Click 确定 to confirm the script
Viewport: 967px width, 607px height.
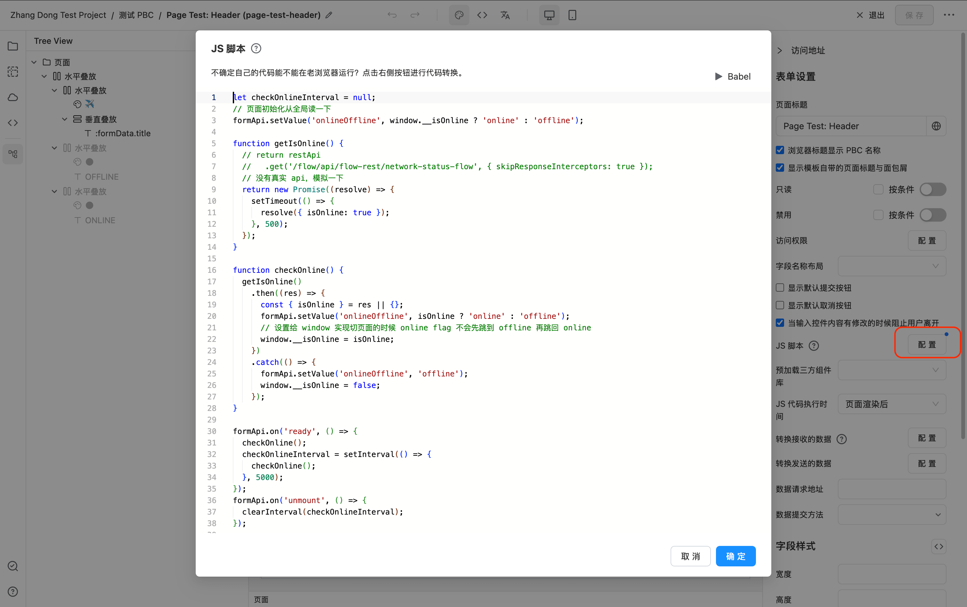pyautogui.click(x=735, y=556)
